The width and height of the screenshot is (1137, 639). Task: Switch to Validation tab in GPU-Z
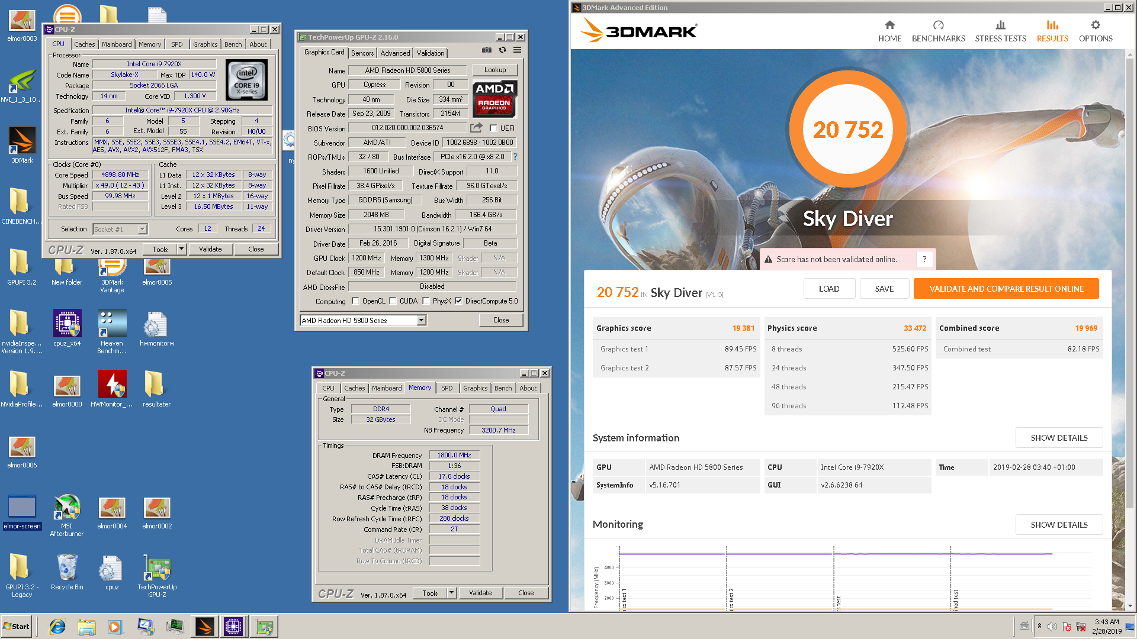pos(431,53)
